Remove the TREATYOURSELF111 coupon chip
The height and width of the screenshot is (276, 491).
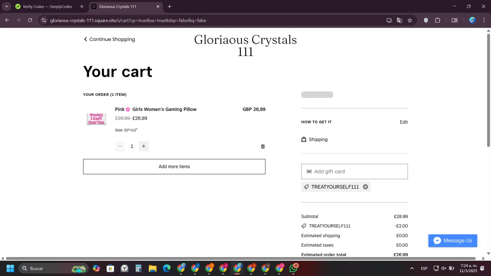[365, 187]
